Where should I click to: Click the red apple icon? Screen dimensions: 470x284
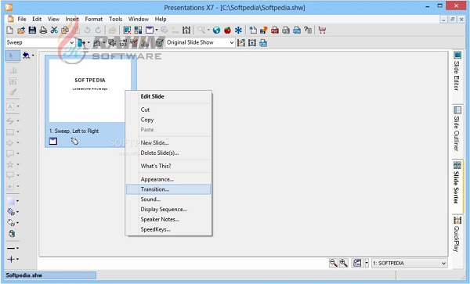(x=227, y=30)
